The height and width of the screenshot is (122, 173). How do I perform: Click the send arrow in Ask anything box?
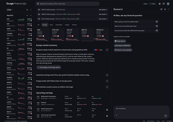pyautogui.click(x=165, y=116)
